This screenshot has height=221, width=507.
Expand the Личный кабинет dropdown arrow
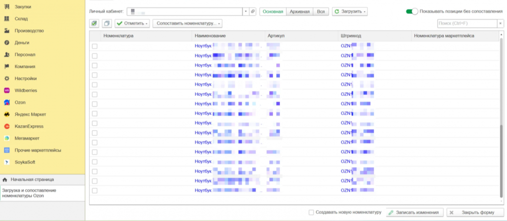point(246,11)
